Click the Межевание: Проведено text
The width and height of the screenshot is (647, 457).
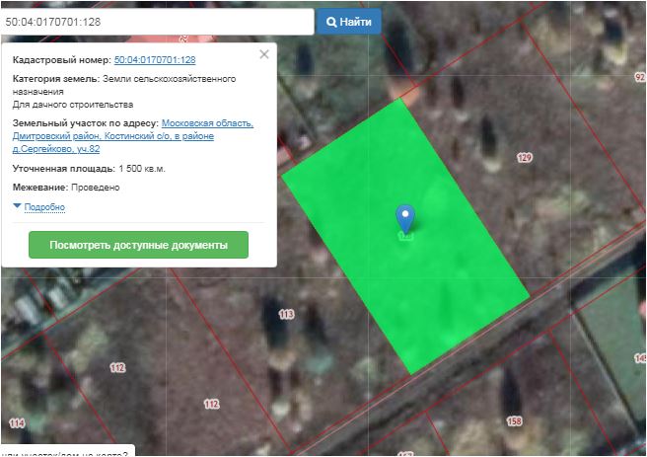pyautogui.click(x=65, y=188)
